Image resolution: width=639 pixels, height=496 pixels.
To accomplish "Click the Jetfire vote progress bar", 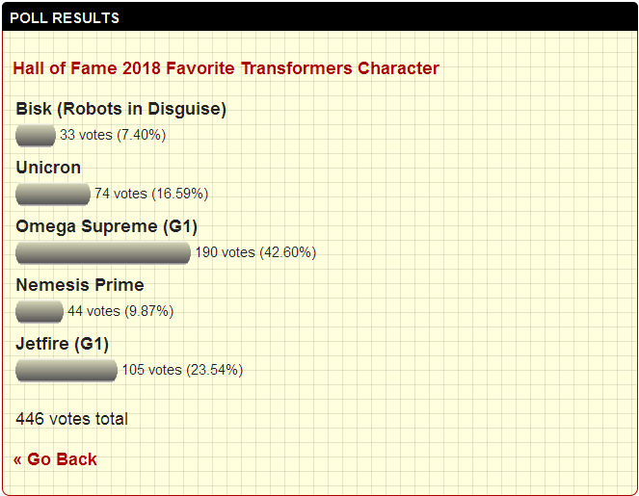I will (x=67, y=370).
